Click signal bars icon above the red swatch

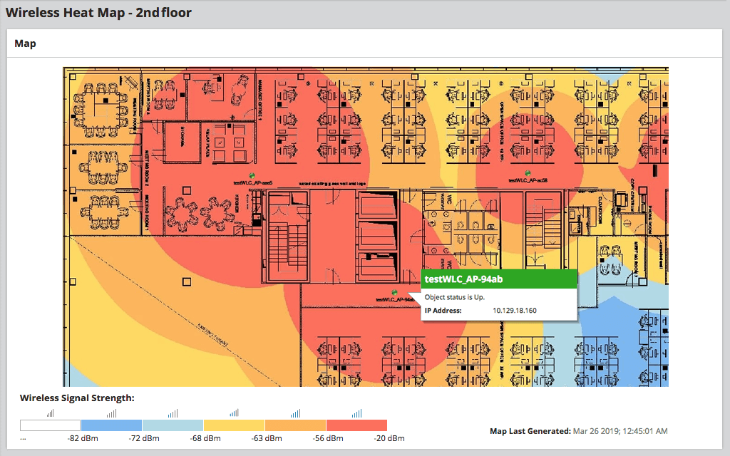tap(356, 413)
